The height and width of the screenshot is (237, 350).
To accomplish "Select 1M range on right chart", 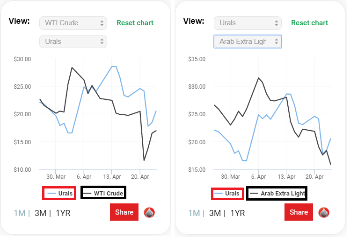I will coord(194,213).
